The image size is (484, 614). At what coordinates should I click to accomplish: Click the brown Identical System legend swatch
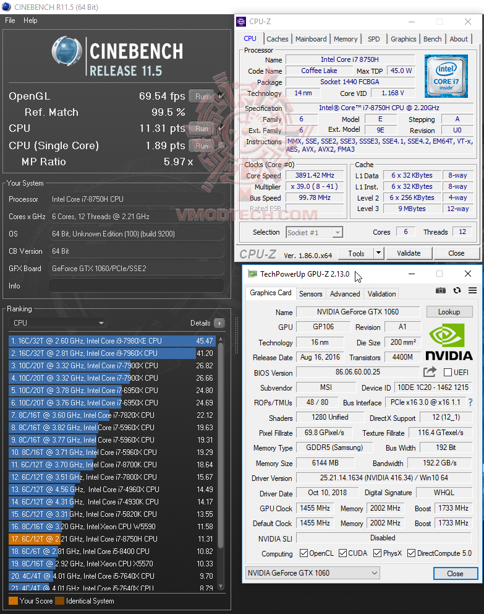(x=59, y=600)
